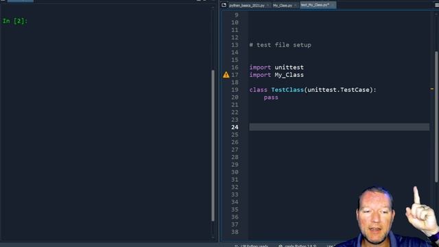Switch to python_basics_2021.py tab
The image size is (439, 247).
click(246, 5)
